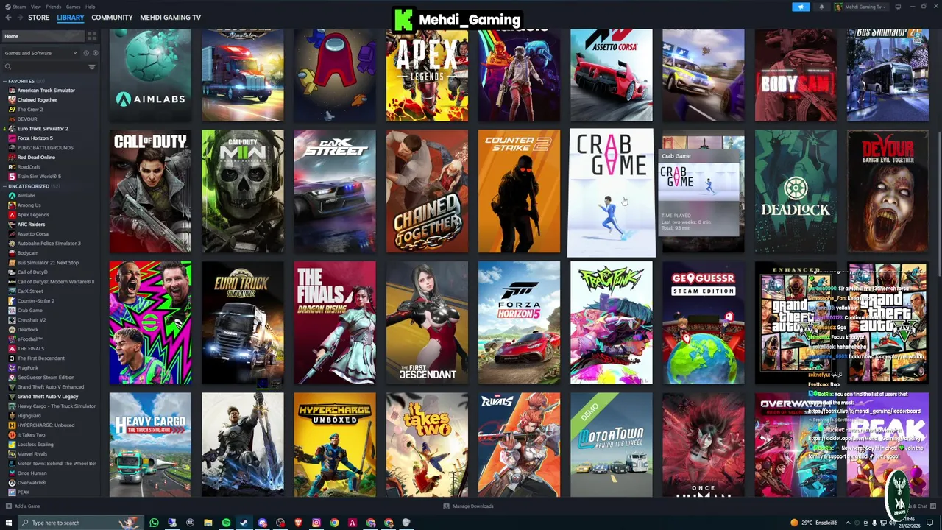Open advanced filters icon next to search
The width and height of the screenshot is (942, 530).
pos(92,67)
